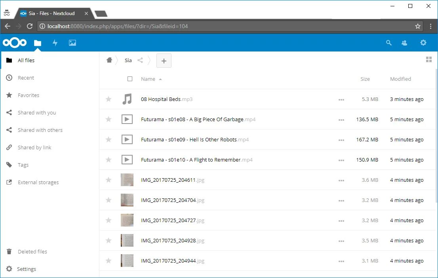The width and height of the screenshot is (438, 278).
Task: Open thumbnail of IMG_20170725_204928.jpg
Action: coord(127,240)
